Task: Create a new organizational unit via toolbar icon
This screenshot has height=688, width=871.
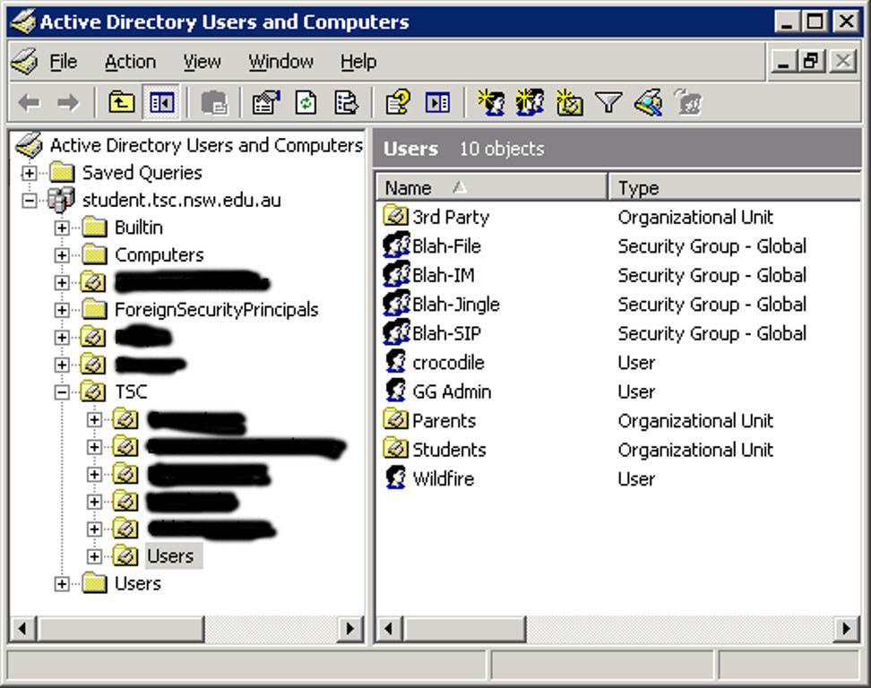Action: point(569,103)
